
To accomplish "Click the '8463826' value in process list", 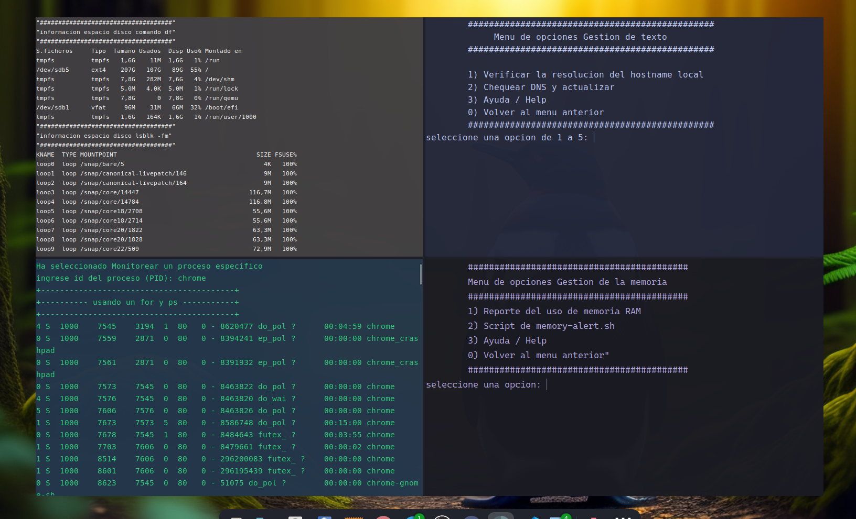I will point(237,411).
